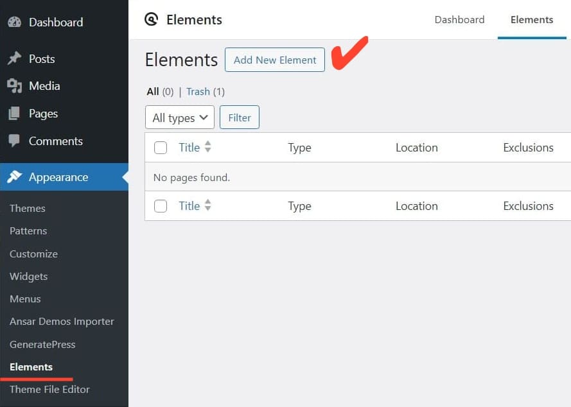The height and width of the screenshot is (407, 571).
Task: Click the 'No pages found.' message
Action: (x=192, y=177)
